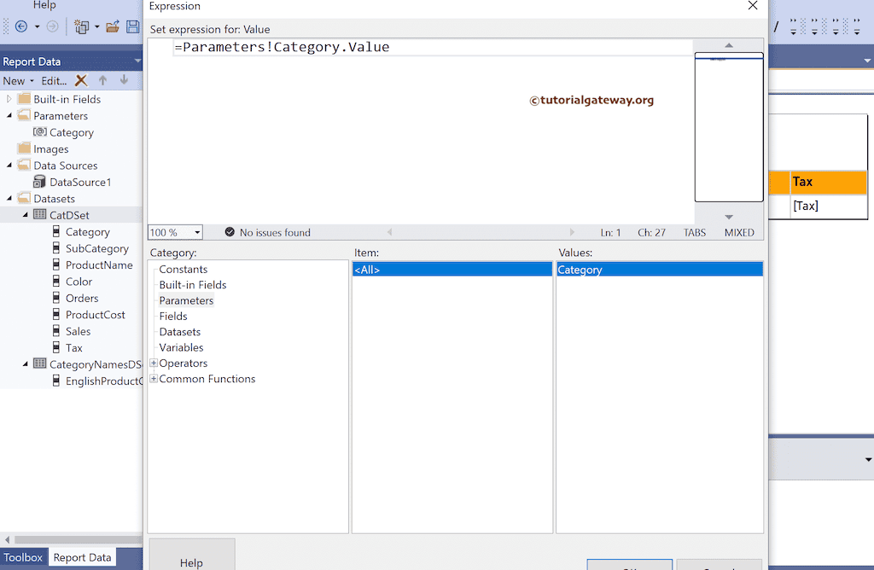
Task: Expand the Operators node in Category list
Action: coord(153,363)
